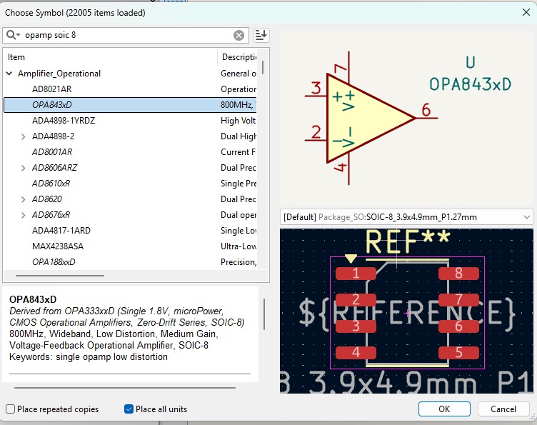
Task: Select the OPA843xD symbol row
Action: click(x=130, y=105)
